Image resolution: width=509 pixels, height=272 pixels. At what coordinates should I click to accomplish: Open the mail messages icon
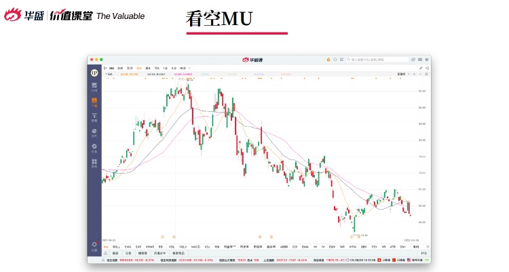[x=420, y=60]
